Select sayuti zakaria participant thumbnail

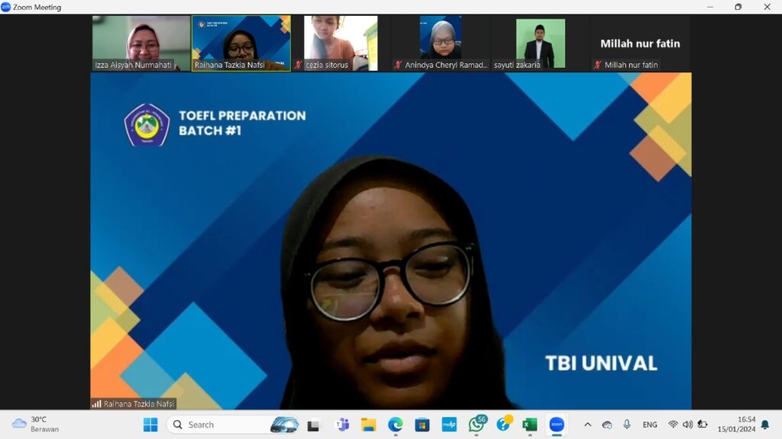(541, 43)
